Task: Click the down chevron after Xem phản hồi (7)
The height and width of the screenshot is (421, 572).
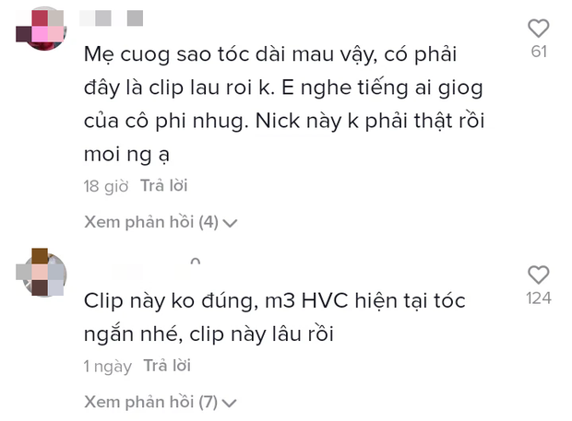Action: click(x=230, y=403)
